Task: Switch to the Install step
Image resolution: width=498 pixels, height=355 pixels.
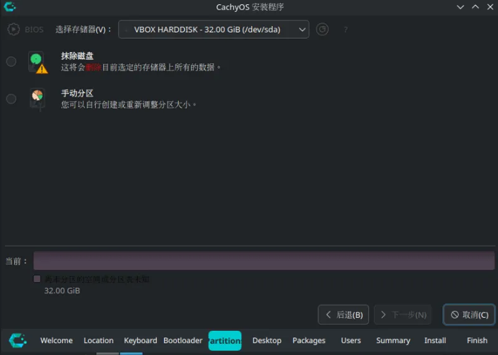Action: point(435,341)
